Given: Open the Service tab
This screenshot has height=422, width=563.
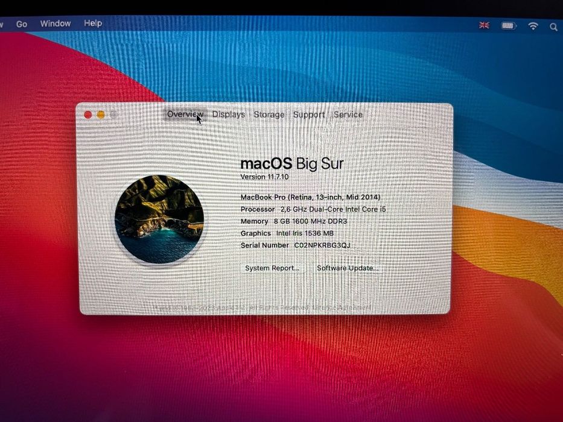Looking at the screenshot, I should tap(348, 115).
